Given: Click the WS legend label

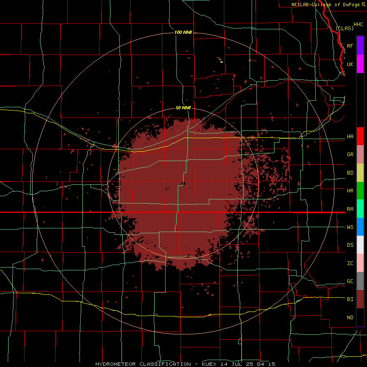Looking at the screenshot, I should pyautogui.click(x=350, y=227).
